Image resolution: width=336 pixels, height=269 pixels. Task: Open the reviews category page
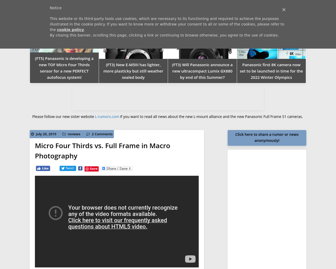[x=74, y=133]
